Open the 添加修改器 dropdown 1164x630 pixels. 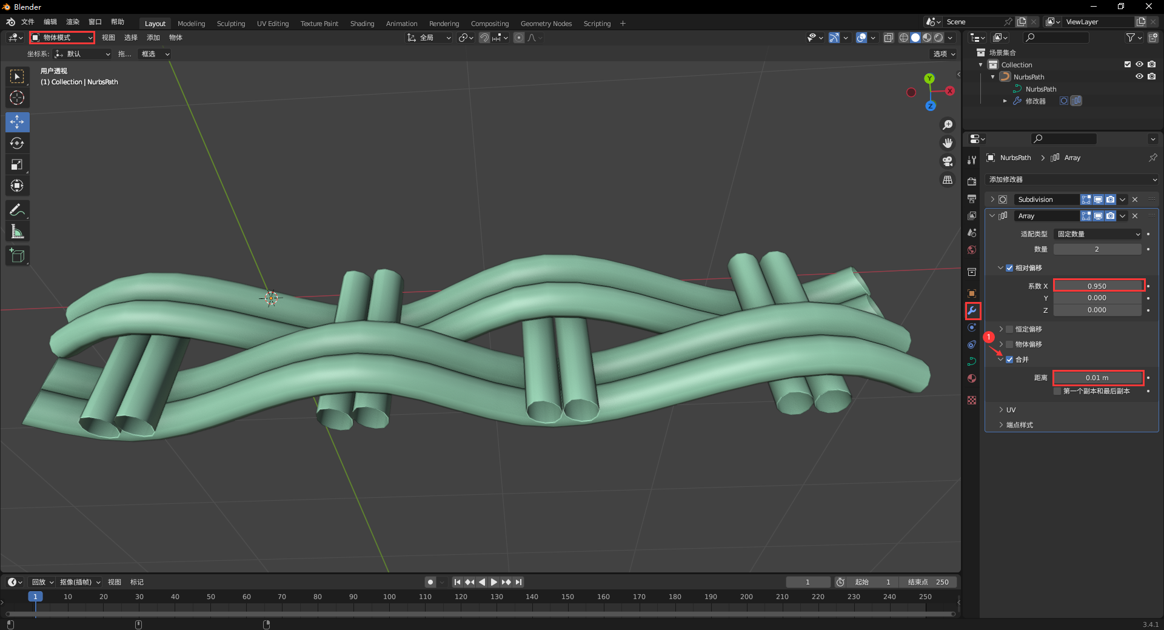point(1072,179)
